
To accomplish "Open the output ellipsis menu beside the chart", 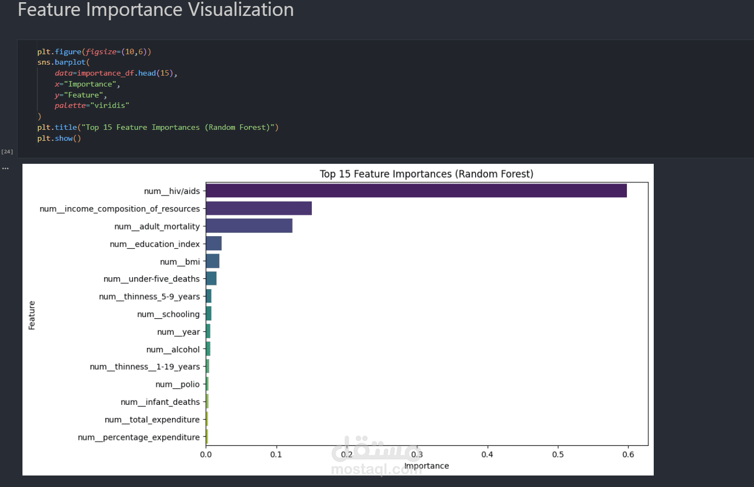I will [5, 168].
